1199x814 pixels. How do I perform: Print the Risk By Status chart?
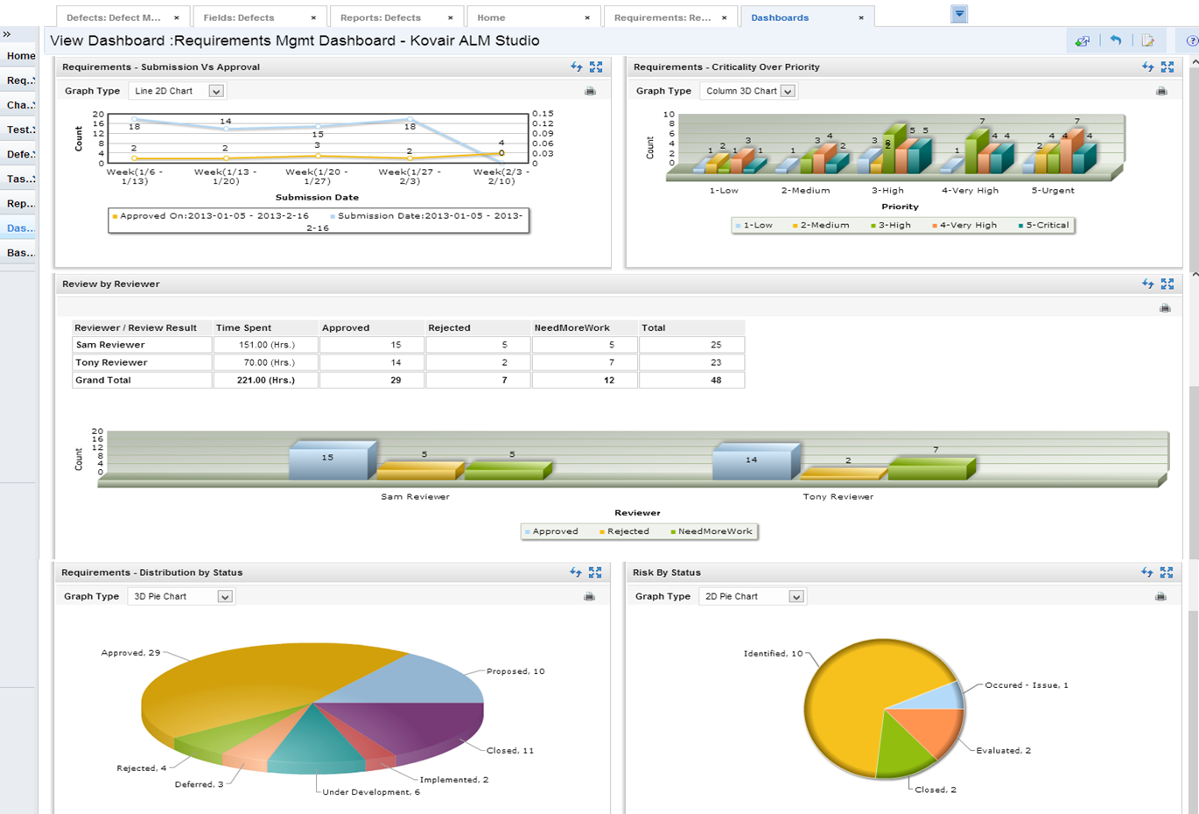(1160, 597)
